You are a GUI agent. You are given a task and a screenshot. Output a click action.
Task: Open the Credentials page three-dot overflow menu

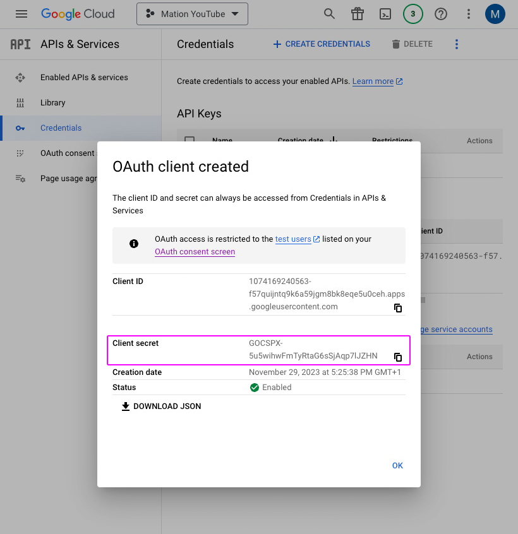point(457,44)
